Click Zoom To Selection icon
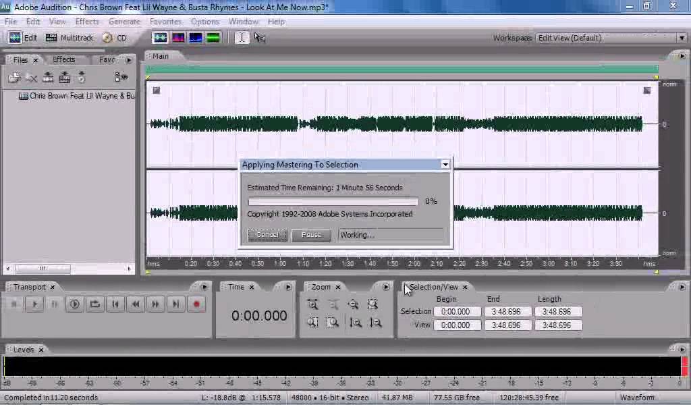Viewport: 691px width, 405px height. coord(372,304)
